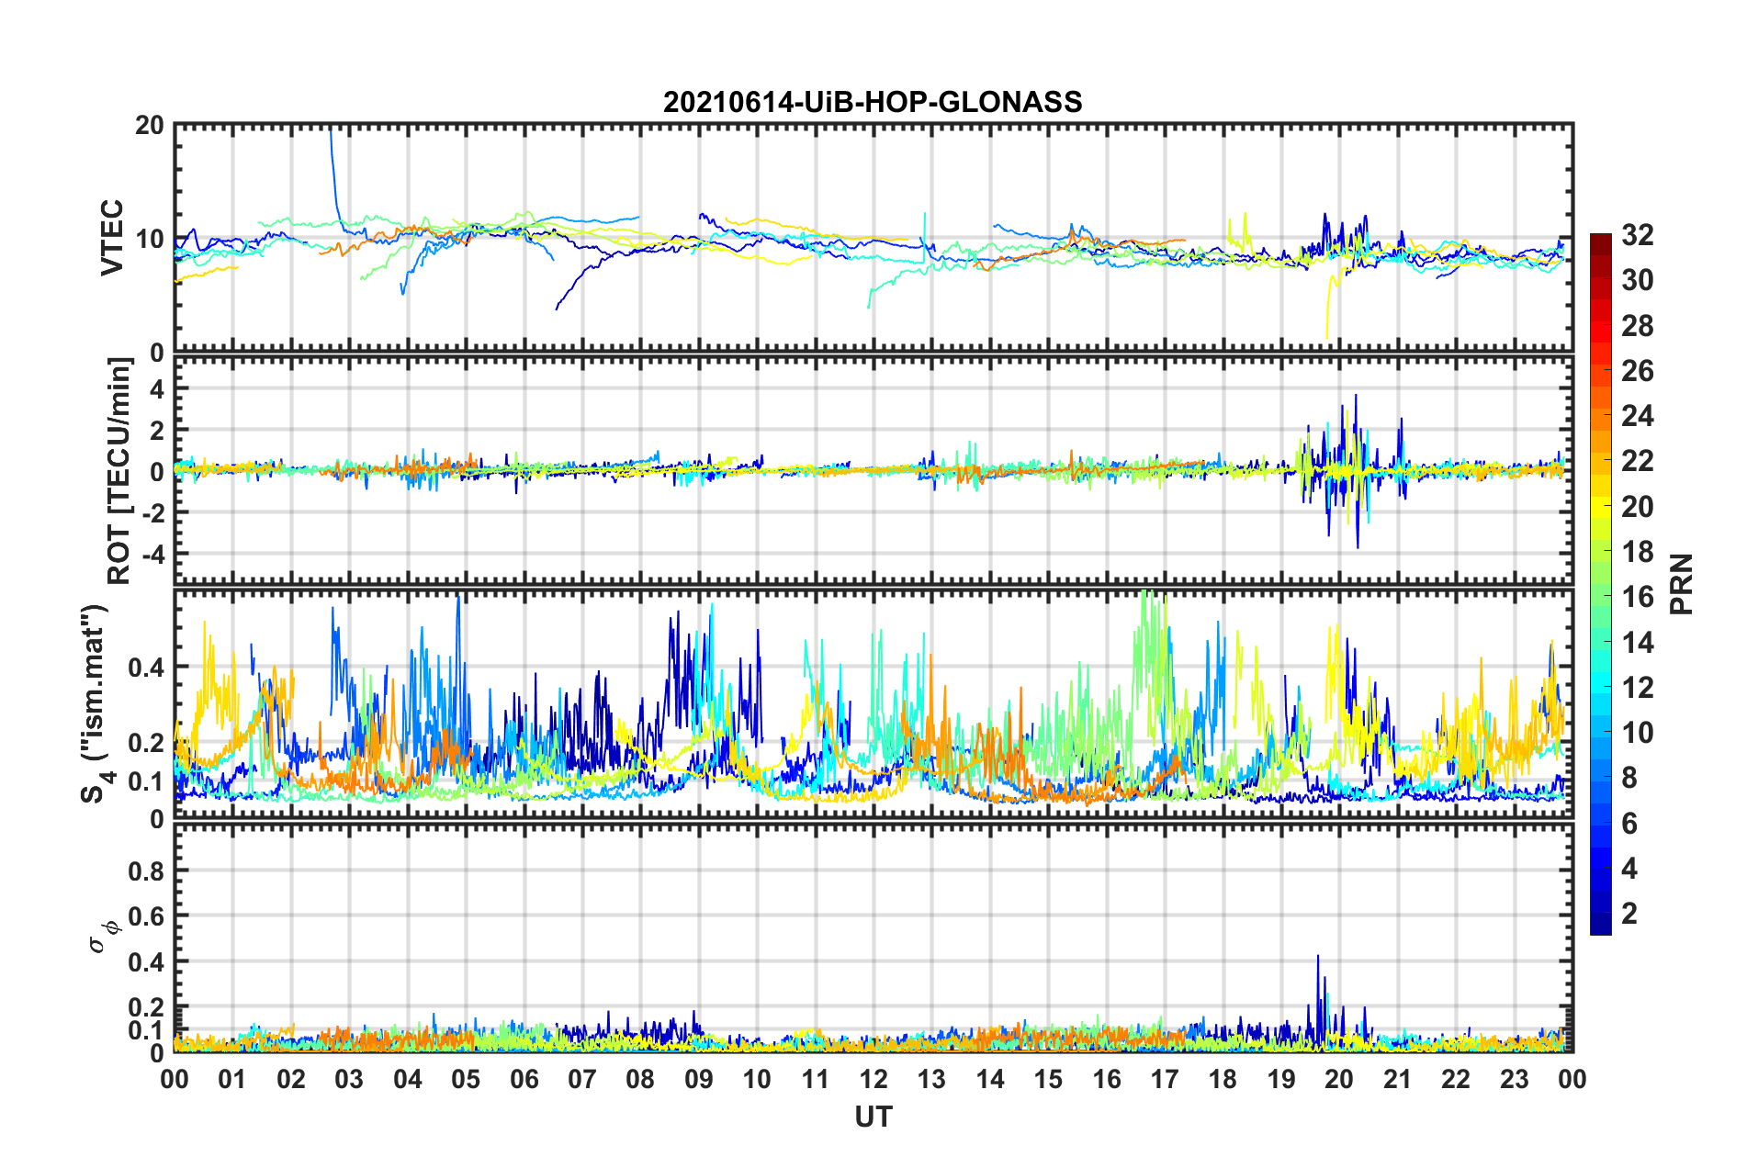Pick colorbar tick value 14
This screenshot has height=1168, width=1747.
(x=1637, y=643)
